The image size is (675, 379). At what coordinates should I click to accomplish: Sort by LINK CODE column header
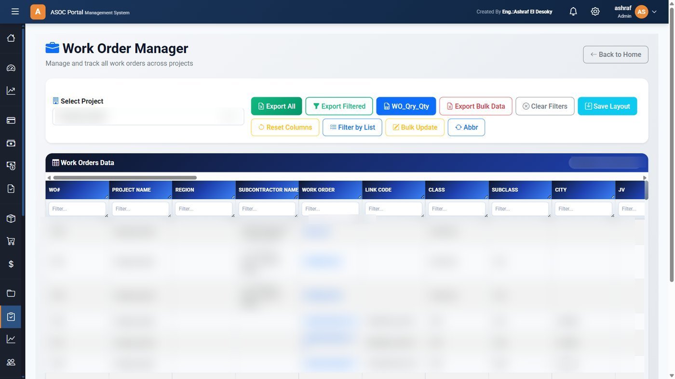click(393, 190)
